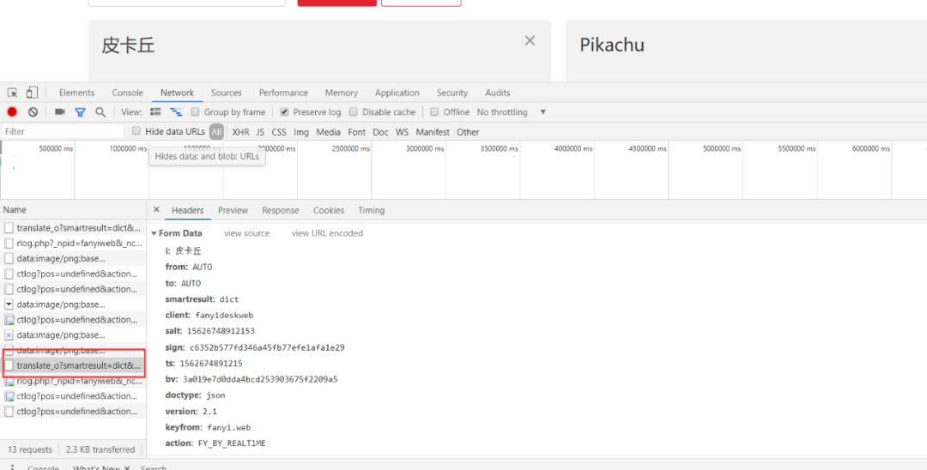The width and height of the screenshot is (927, 470).
Task: Select the All filter type
Action: (216, 132)
